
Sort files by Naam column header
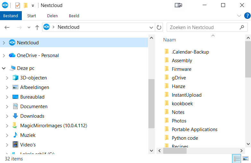point(170,40)
